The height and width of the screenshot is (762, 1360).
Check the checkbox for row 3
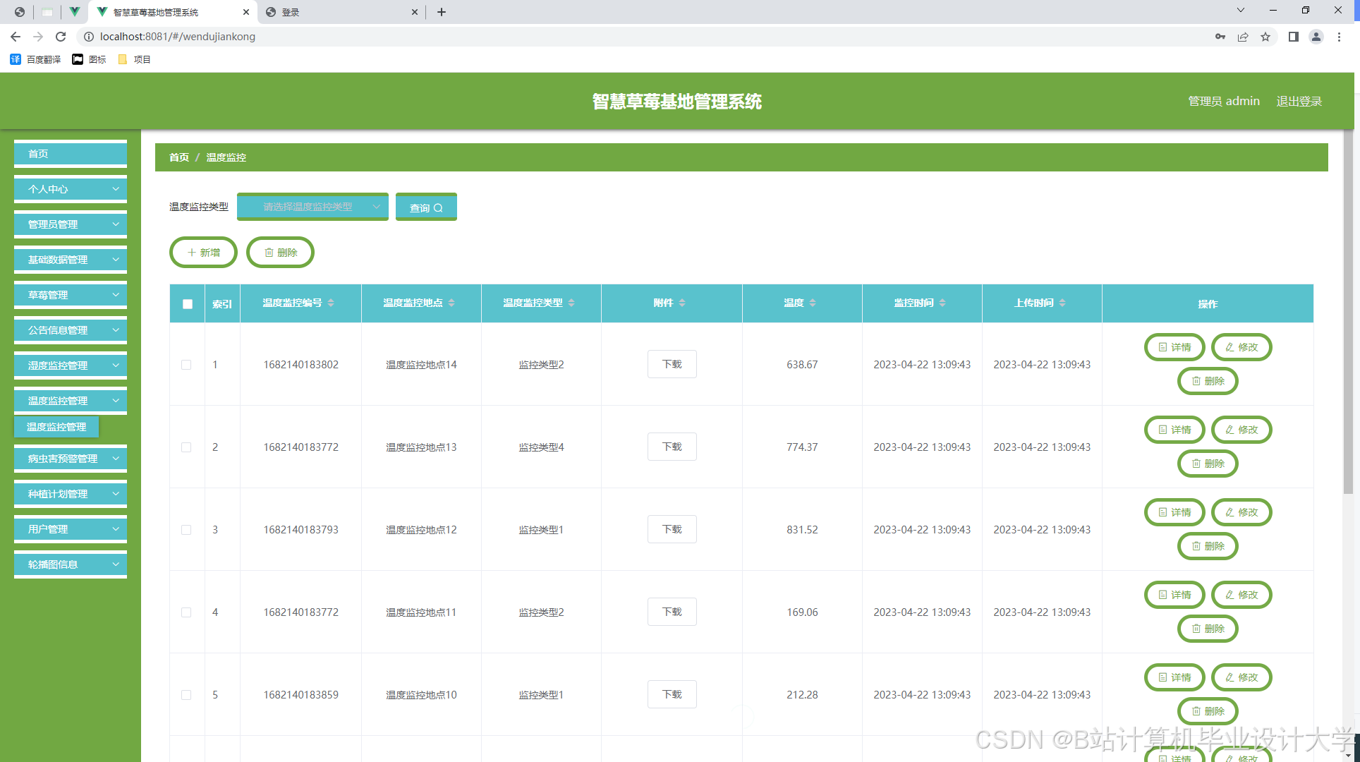pyautogui.click(x=186, y=530)
